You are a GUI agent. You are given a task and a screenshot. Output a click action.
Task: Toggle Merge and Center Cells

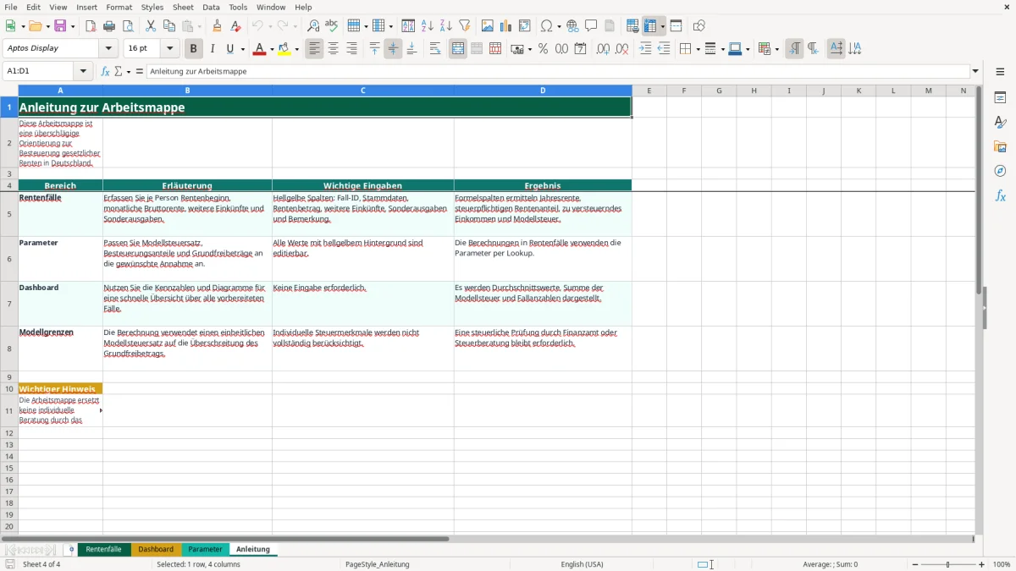(458, 49)
